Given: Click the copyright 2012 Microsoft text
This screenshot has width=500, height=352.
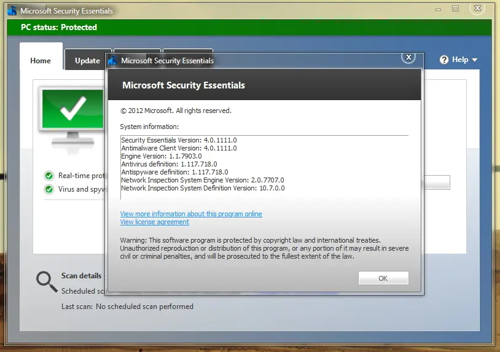Looking at the screenshot, I should point(176,111).
